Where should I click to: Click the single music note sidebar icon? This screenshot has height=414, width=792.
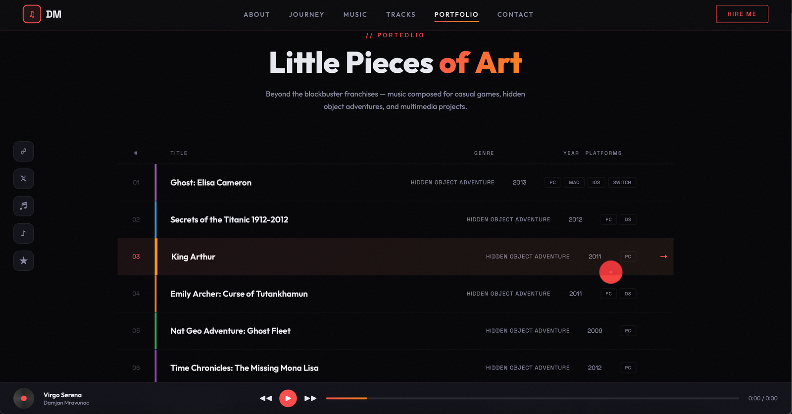pos(24,233)
